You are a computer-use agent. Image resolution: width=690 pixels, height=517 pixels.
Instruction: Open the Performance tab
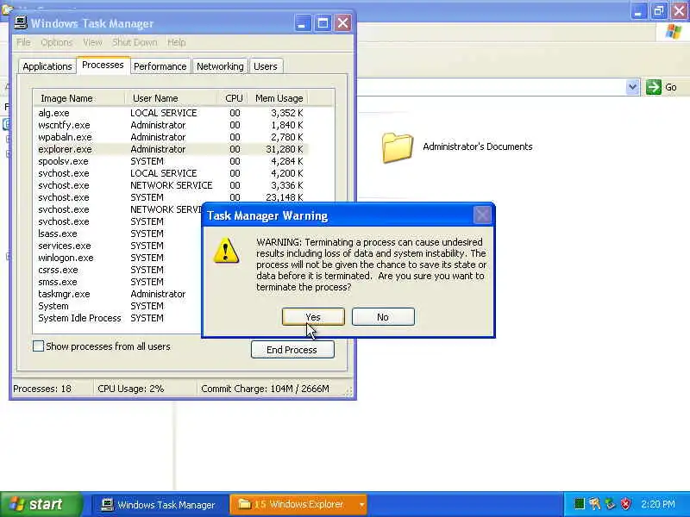coord(160,66)
